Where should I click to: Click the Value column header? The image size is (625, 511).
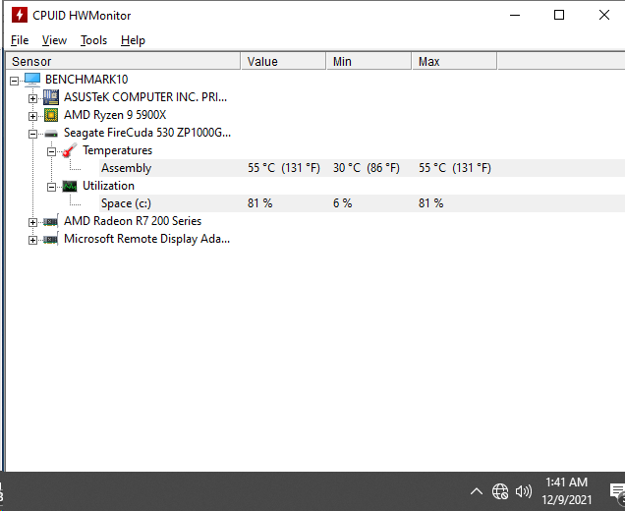pos(283,61)
